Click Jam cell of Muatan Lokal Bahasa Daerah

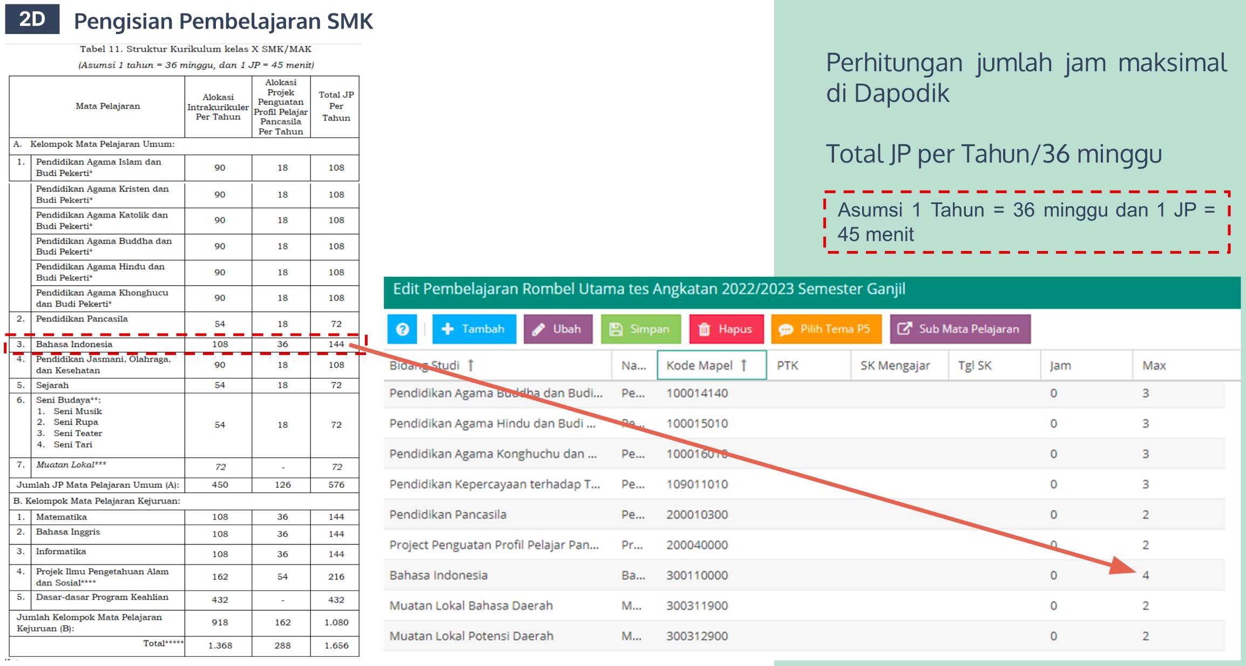pos(1053,606)
